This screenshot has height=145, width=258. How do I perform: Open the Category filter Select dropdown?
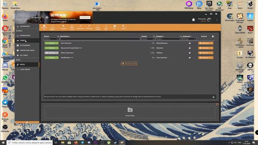point(169,39)
